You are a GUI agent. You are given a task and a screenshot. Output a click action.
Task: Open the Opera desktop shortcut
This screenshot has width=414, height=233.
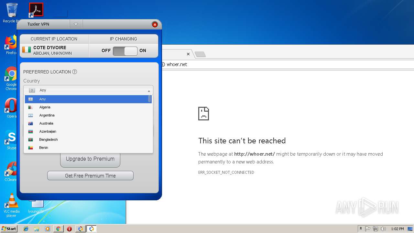point(11,108)
